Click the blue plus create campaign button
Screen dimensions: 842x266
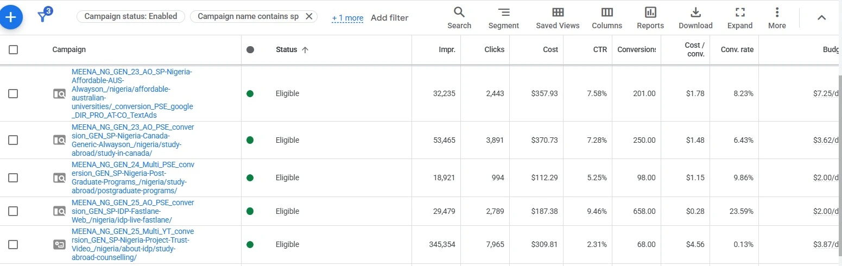pyautogui.click(x=11, y=17)
